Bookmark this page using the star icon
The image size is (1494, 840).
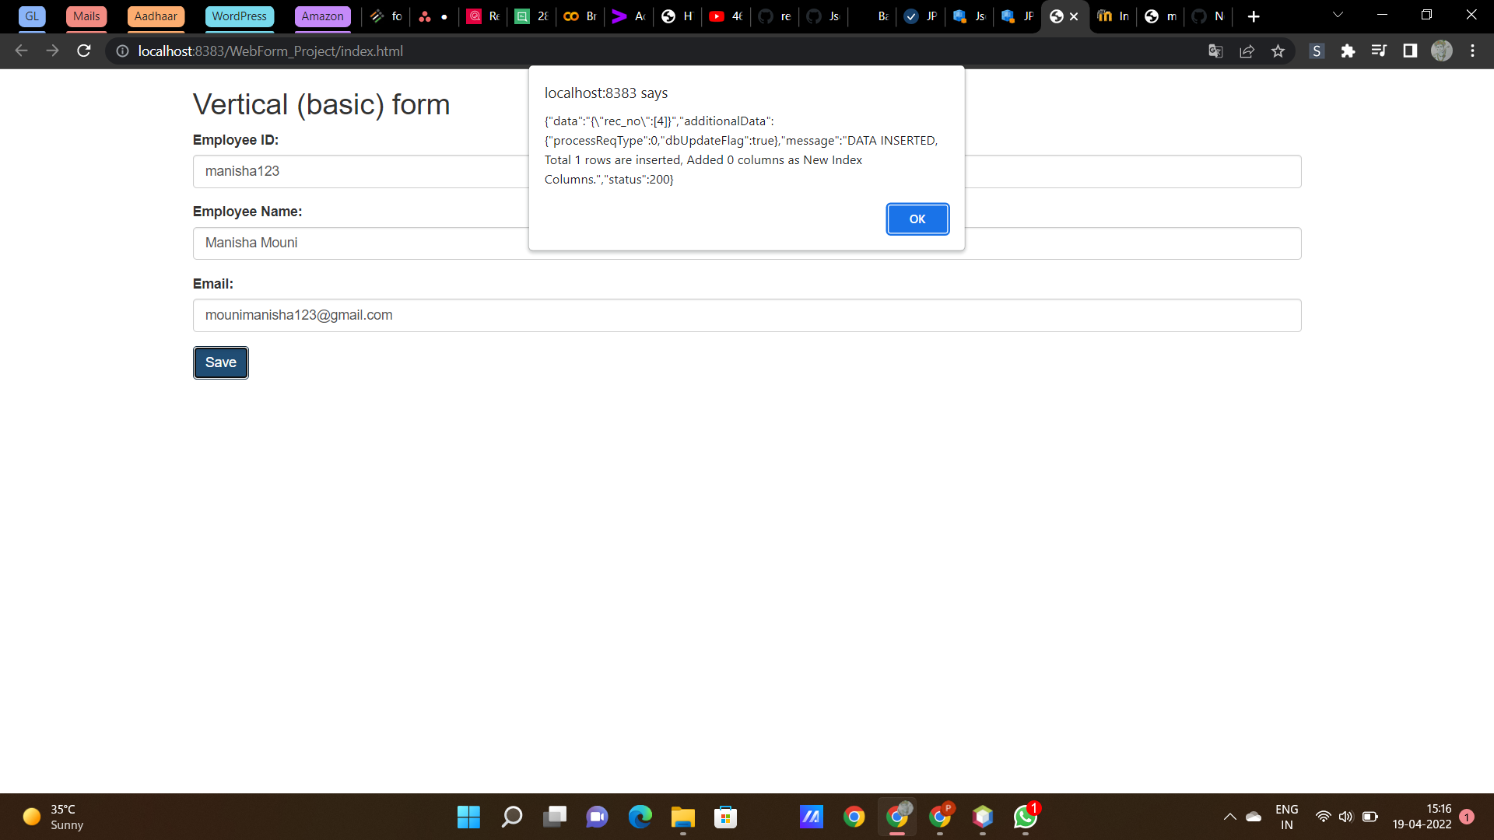coord(1278,51)
